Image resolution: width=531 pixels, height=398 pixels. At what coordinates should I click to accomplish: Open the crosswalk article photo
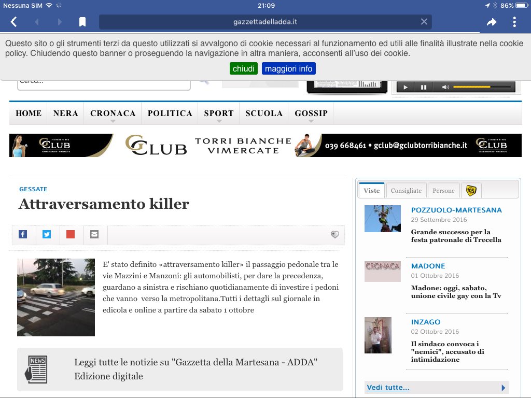click(x=56, y=297)
